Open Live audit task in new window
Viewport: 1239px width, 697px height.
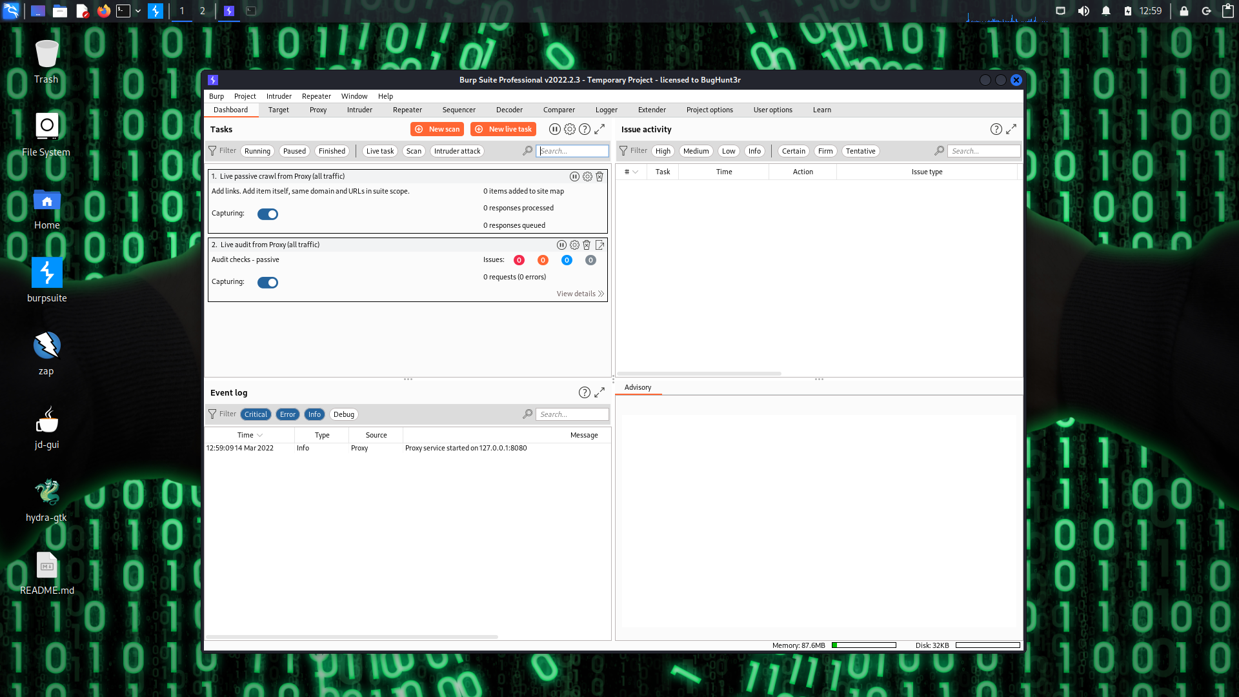(599, 245)
